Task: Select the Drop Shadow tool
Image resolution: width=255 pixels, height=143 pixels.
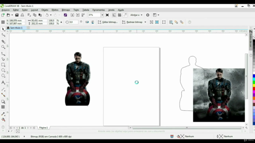Action: 3,102
